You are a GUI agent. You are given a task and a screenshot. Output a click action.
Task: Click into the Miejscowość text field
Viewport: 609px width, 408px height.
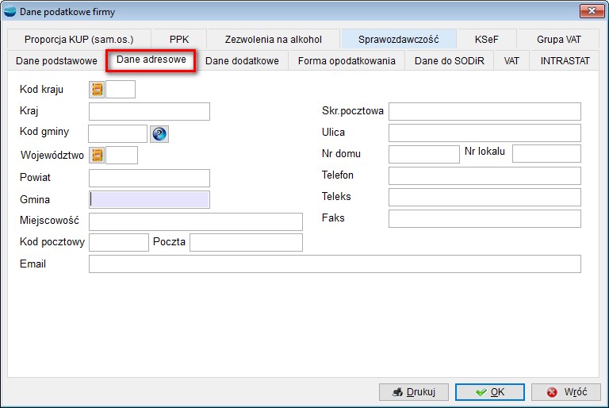coord(195,221)
